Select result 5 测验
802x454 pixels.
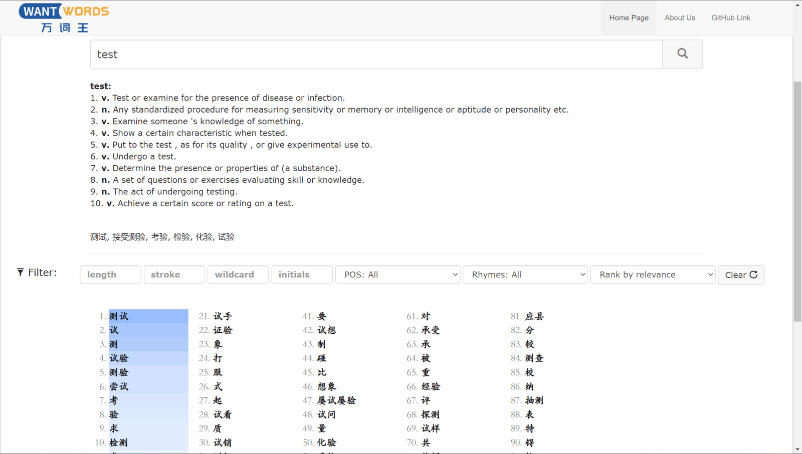[x=119, y=372]
